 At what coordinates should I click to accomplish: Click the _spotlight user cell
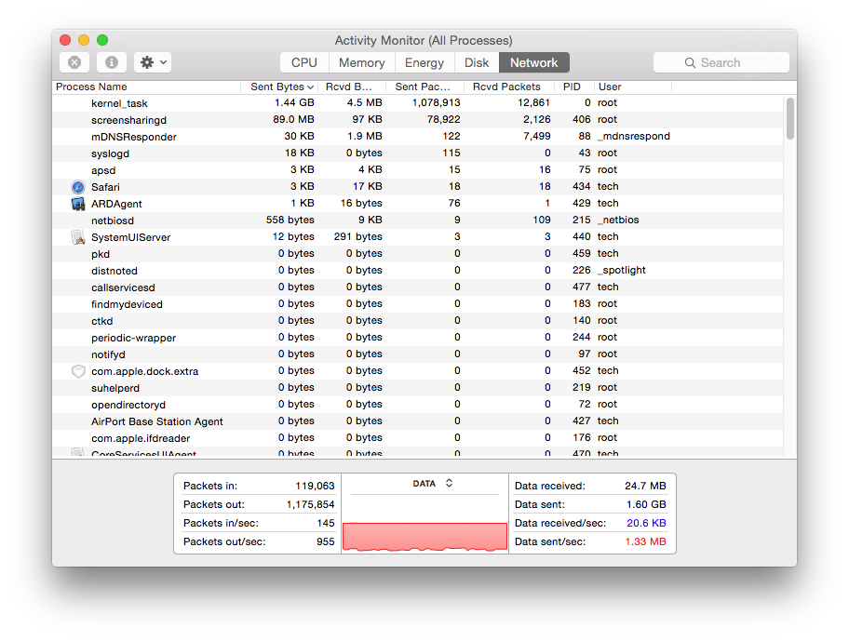pyautogui.click(x=622, y=271)
